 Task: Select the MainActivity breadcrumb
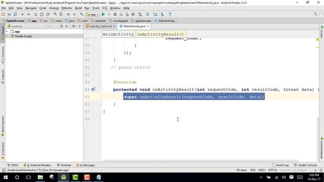point(165,21)
